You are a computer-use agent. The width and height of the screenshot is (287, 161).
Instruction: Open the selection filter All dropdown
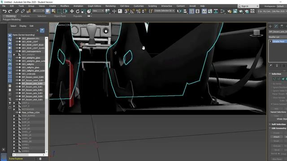[x=39, y=11]
